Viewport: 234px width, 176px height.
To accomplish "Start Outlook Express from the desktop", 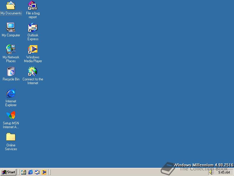I will pyautogui.click(x=32, y=28).
